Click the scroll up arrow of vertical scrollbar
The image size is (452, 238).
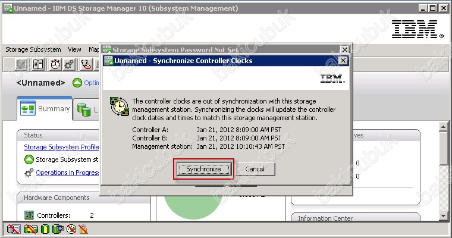click(x=443, y=127)
